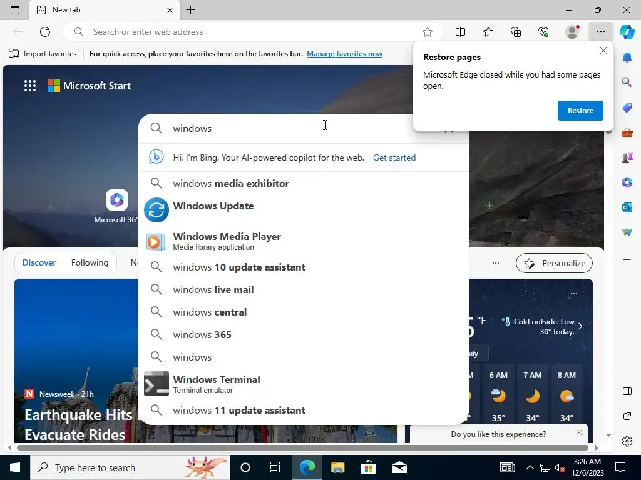
Task: Click taskbar Type here to search box
Action: click(130, 467)
